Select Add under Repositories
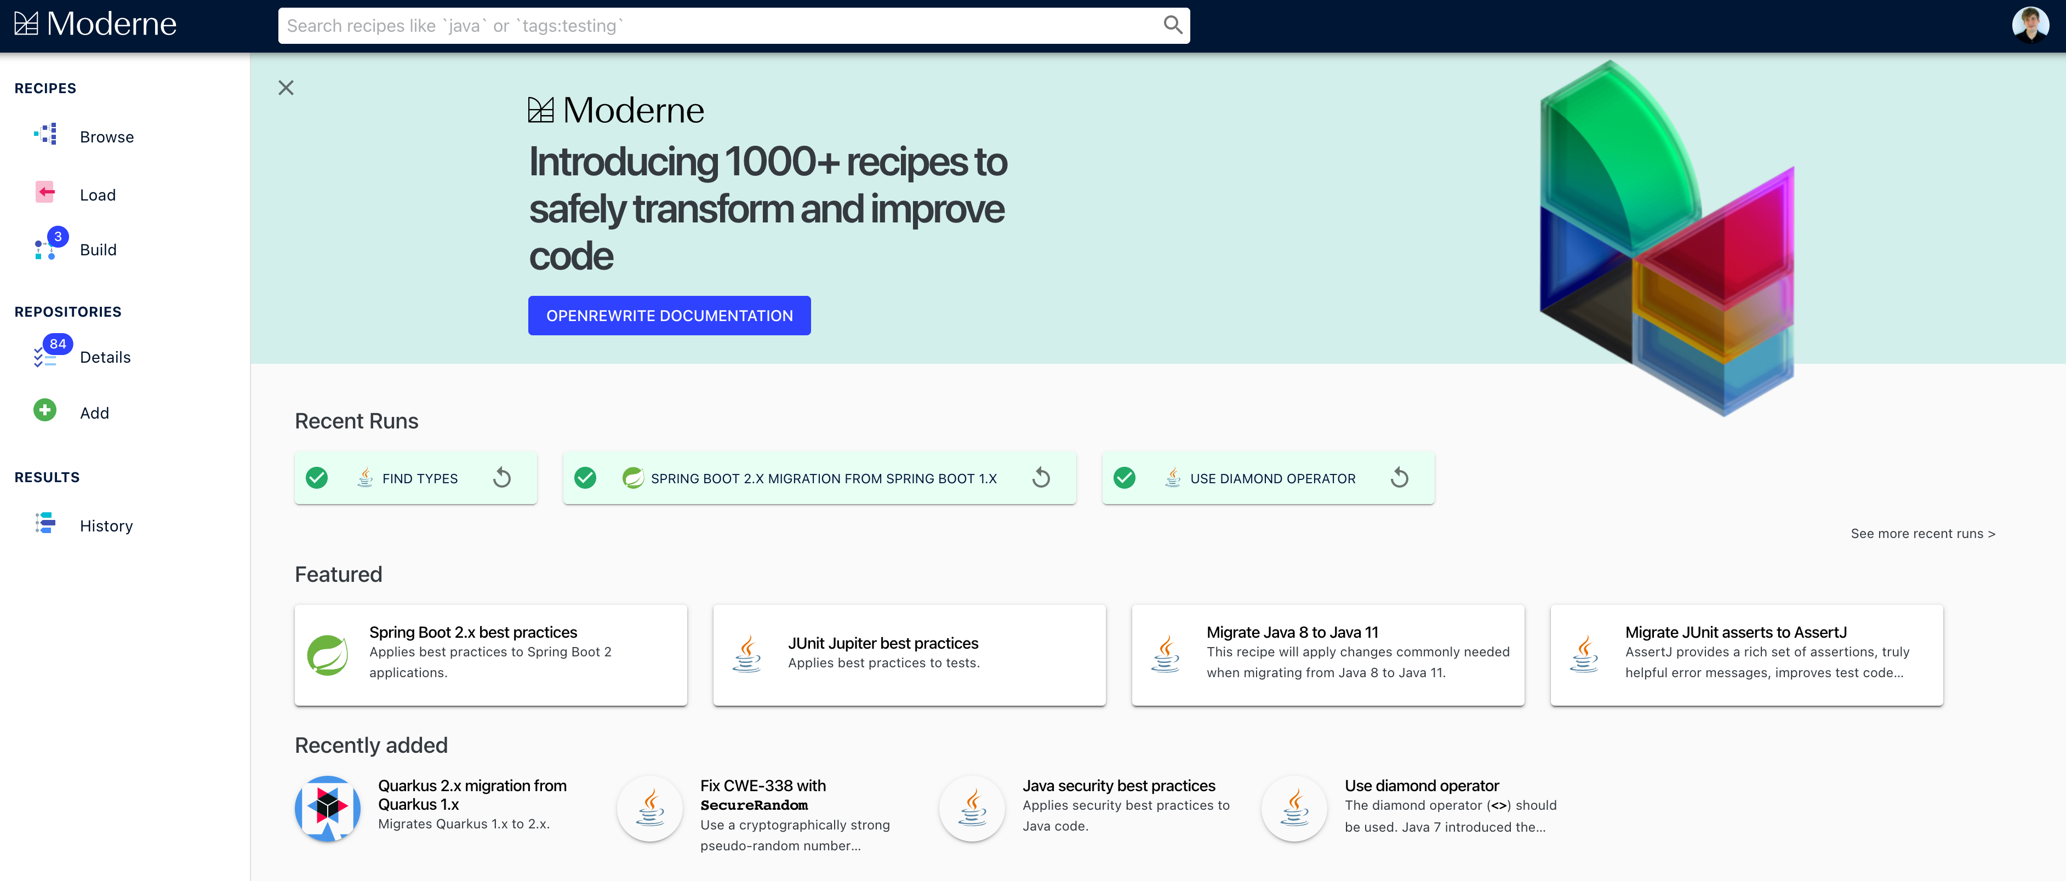The image size is (2066, 881). (x=95, y=413)
